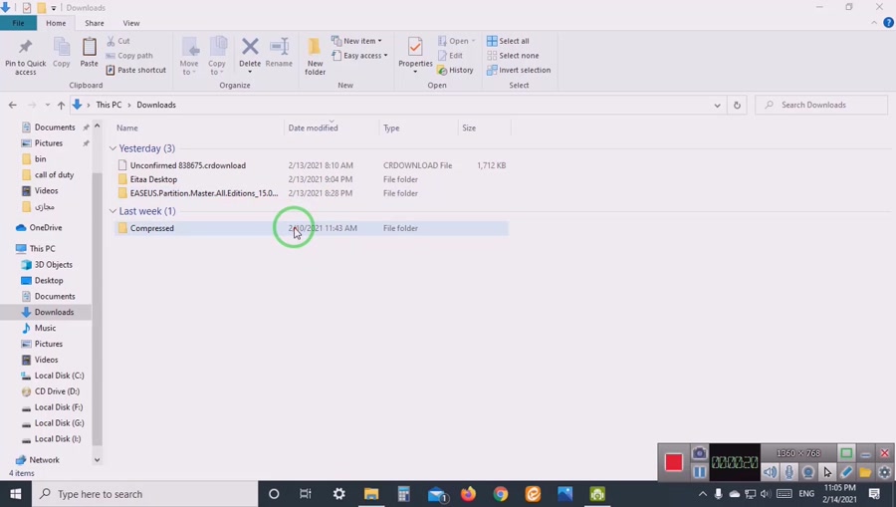Open Local Disk (C:)
This screenshot has width=896, height=507.
click(x=59, y=376)
